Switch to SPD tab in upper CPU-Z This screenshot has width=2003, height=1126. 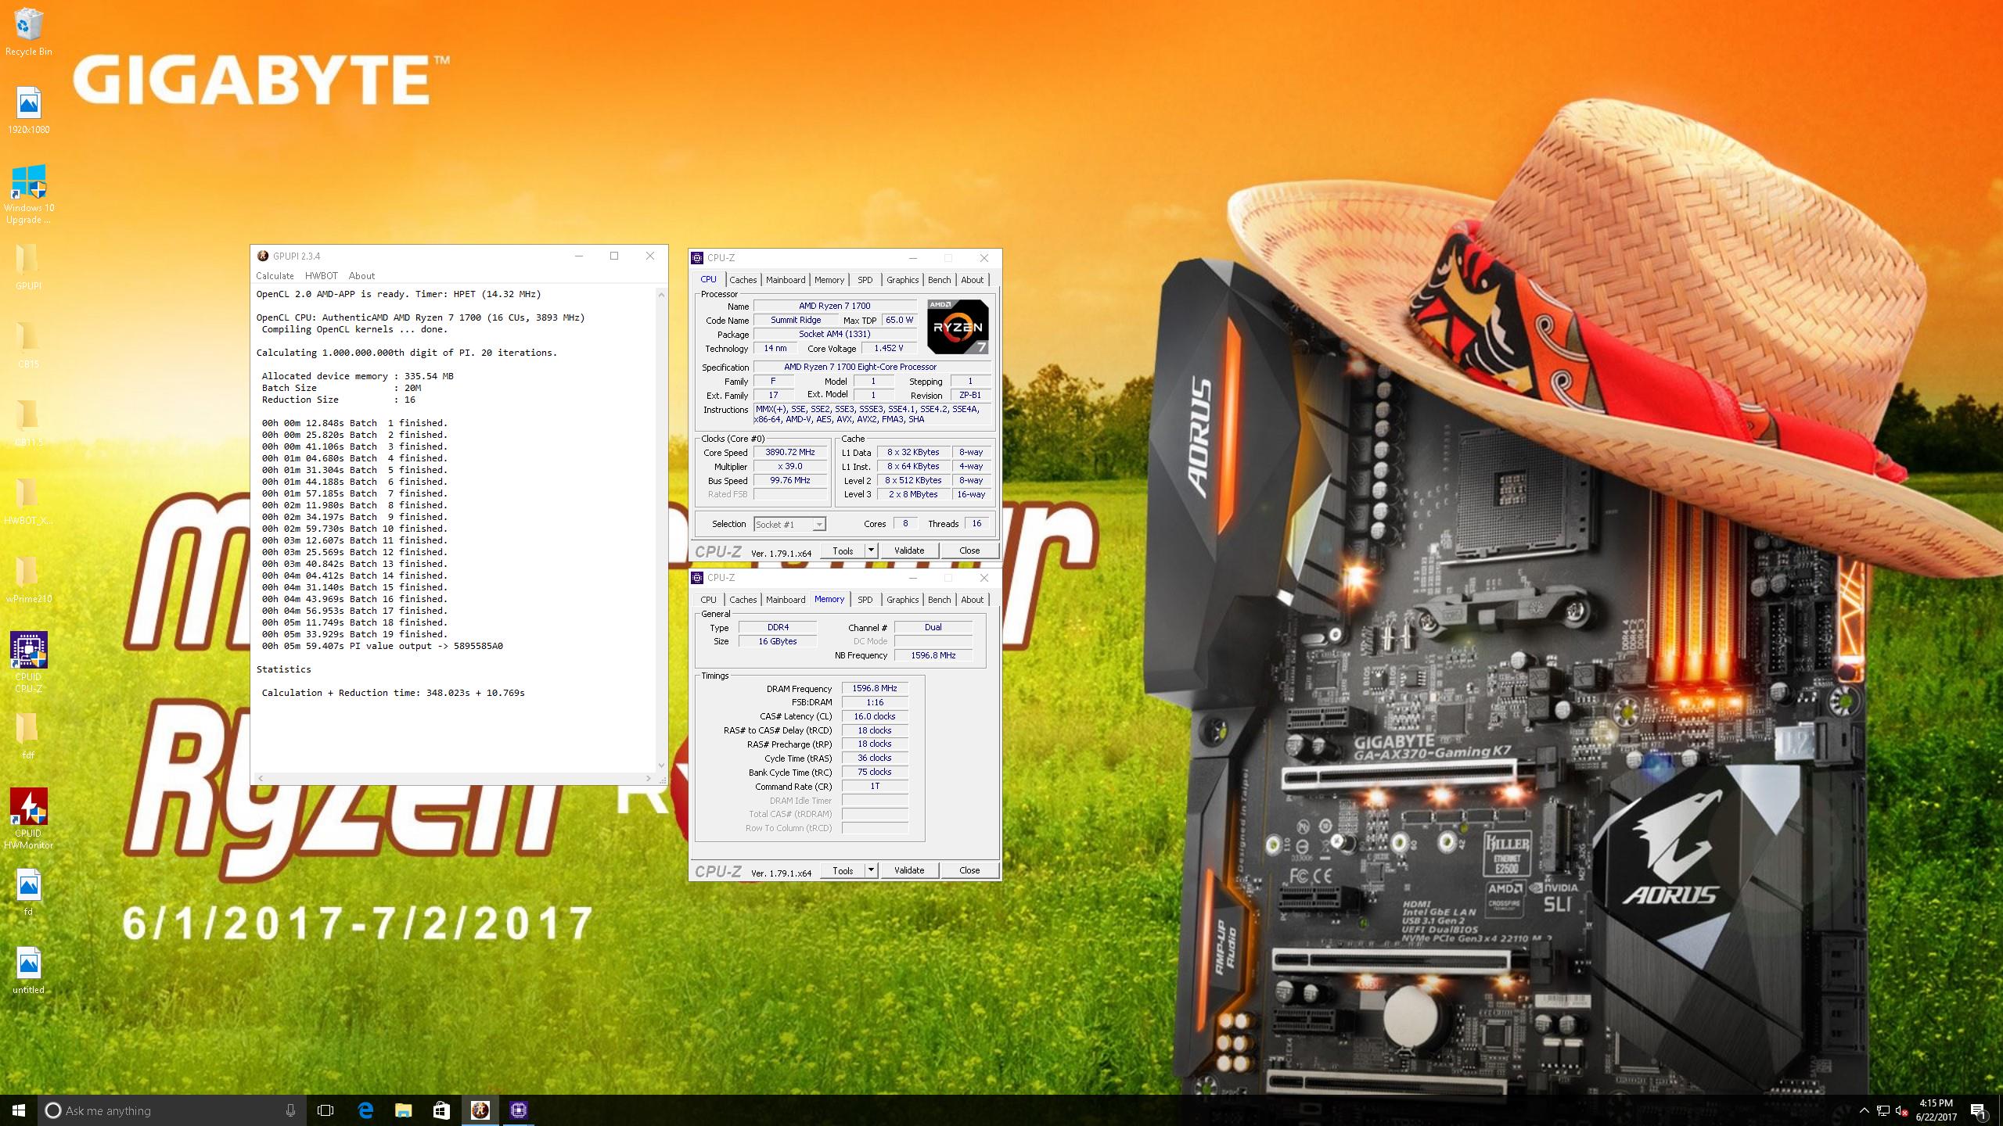coord(865,280)
